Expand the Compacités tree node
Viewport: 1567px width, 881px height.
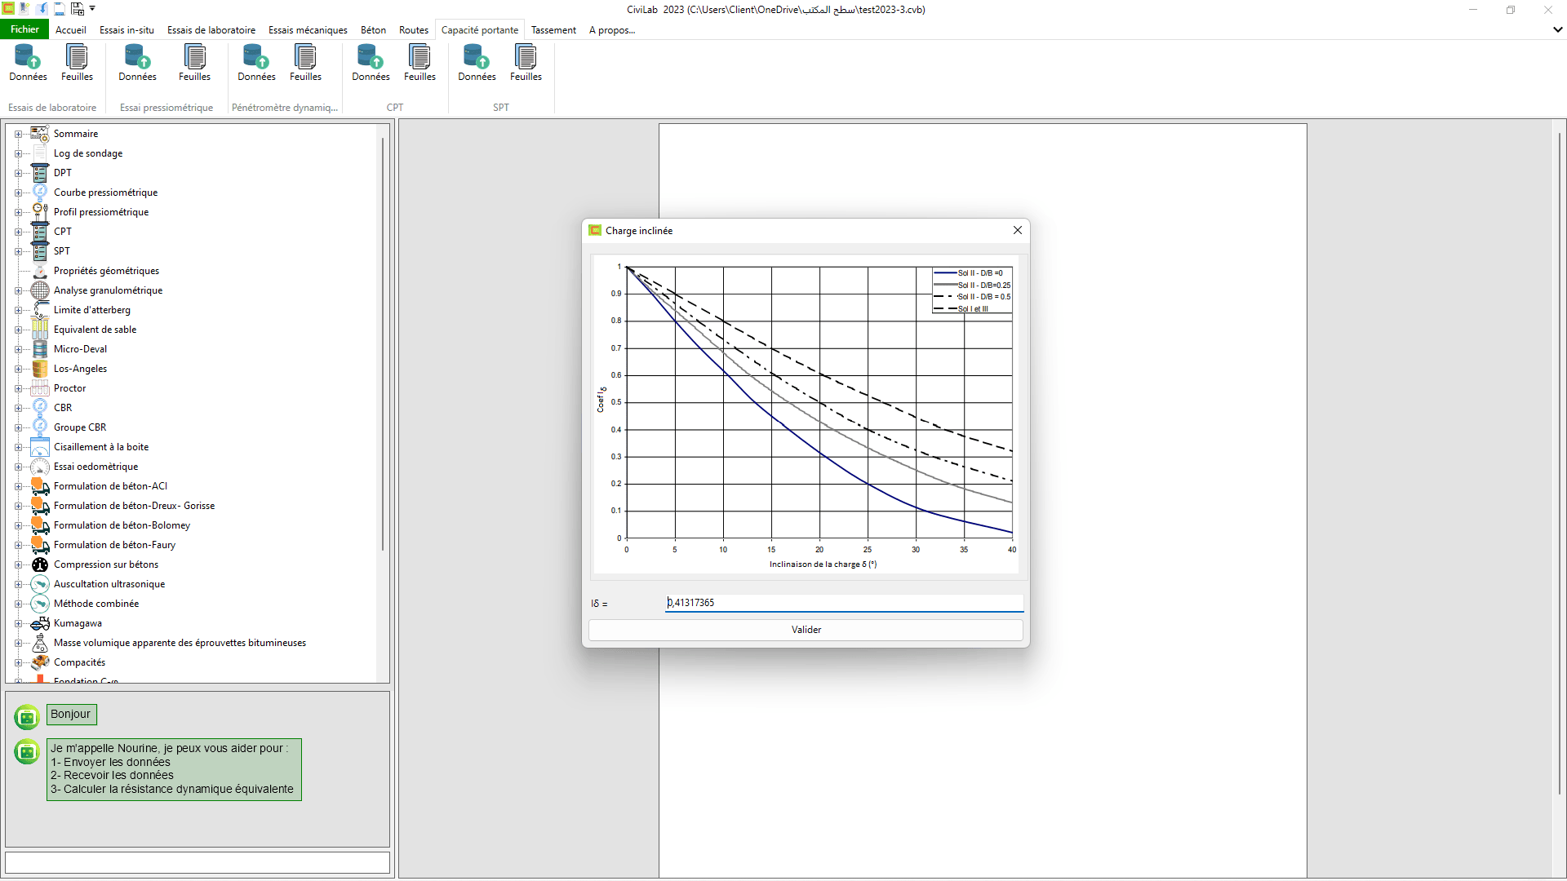coord(18,662)
